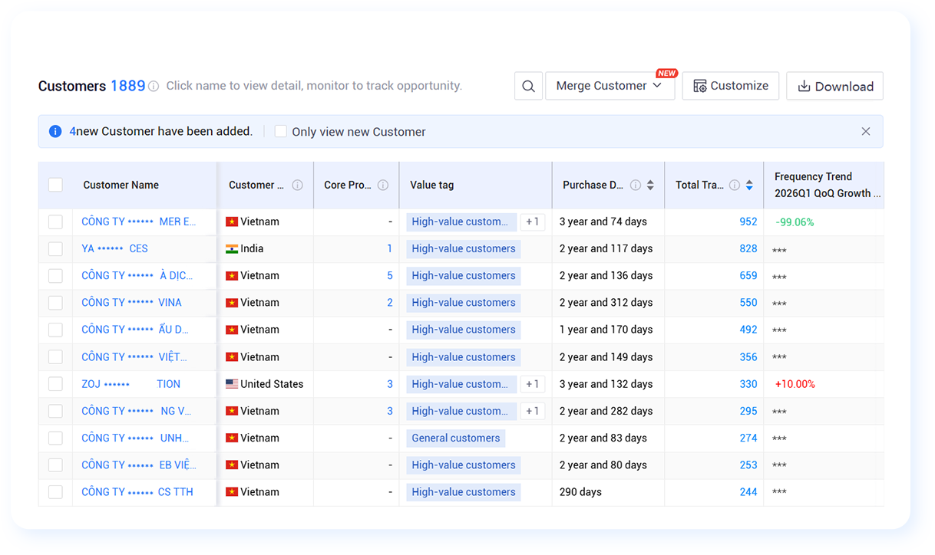This screenshot has width=935, height=555.
Task: Click the +10.00% growth value
Action: click(x=795, y=384)
